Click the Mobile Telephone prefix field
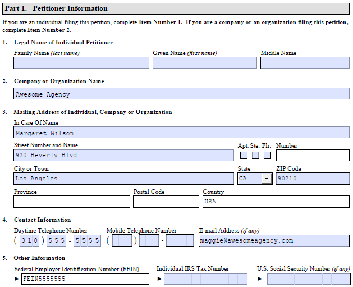This screenshot has height=287, width=353. click(x=149, y=240)
